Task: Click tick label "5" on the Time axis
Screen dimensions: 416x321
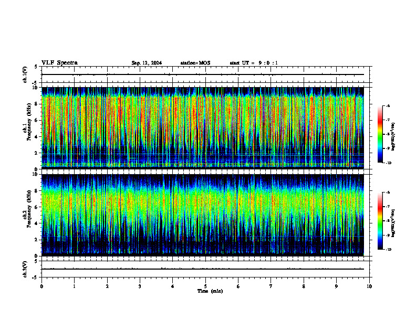Action: coord(205,286)
